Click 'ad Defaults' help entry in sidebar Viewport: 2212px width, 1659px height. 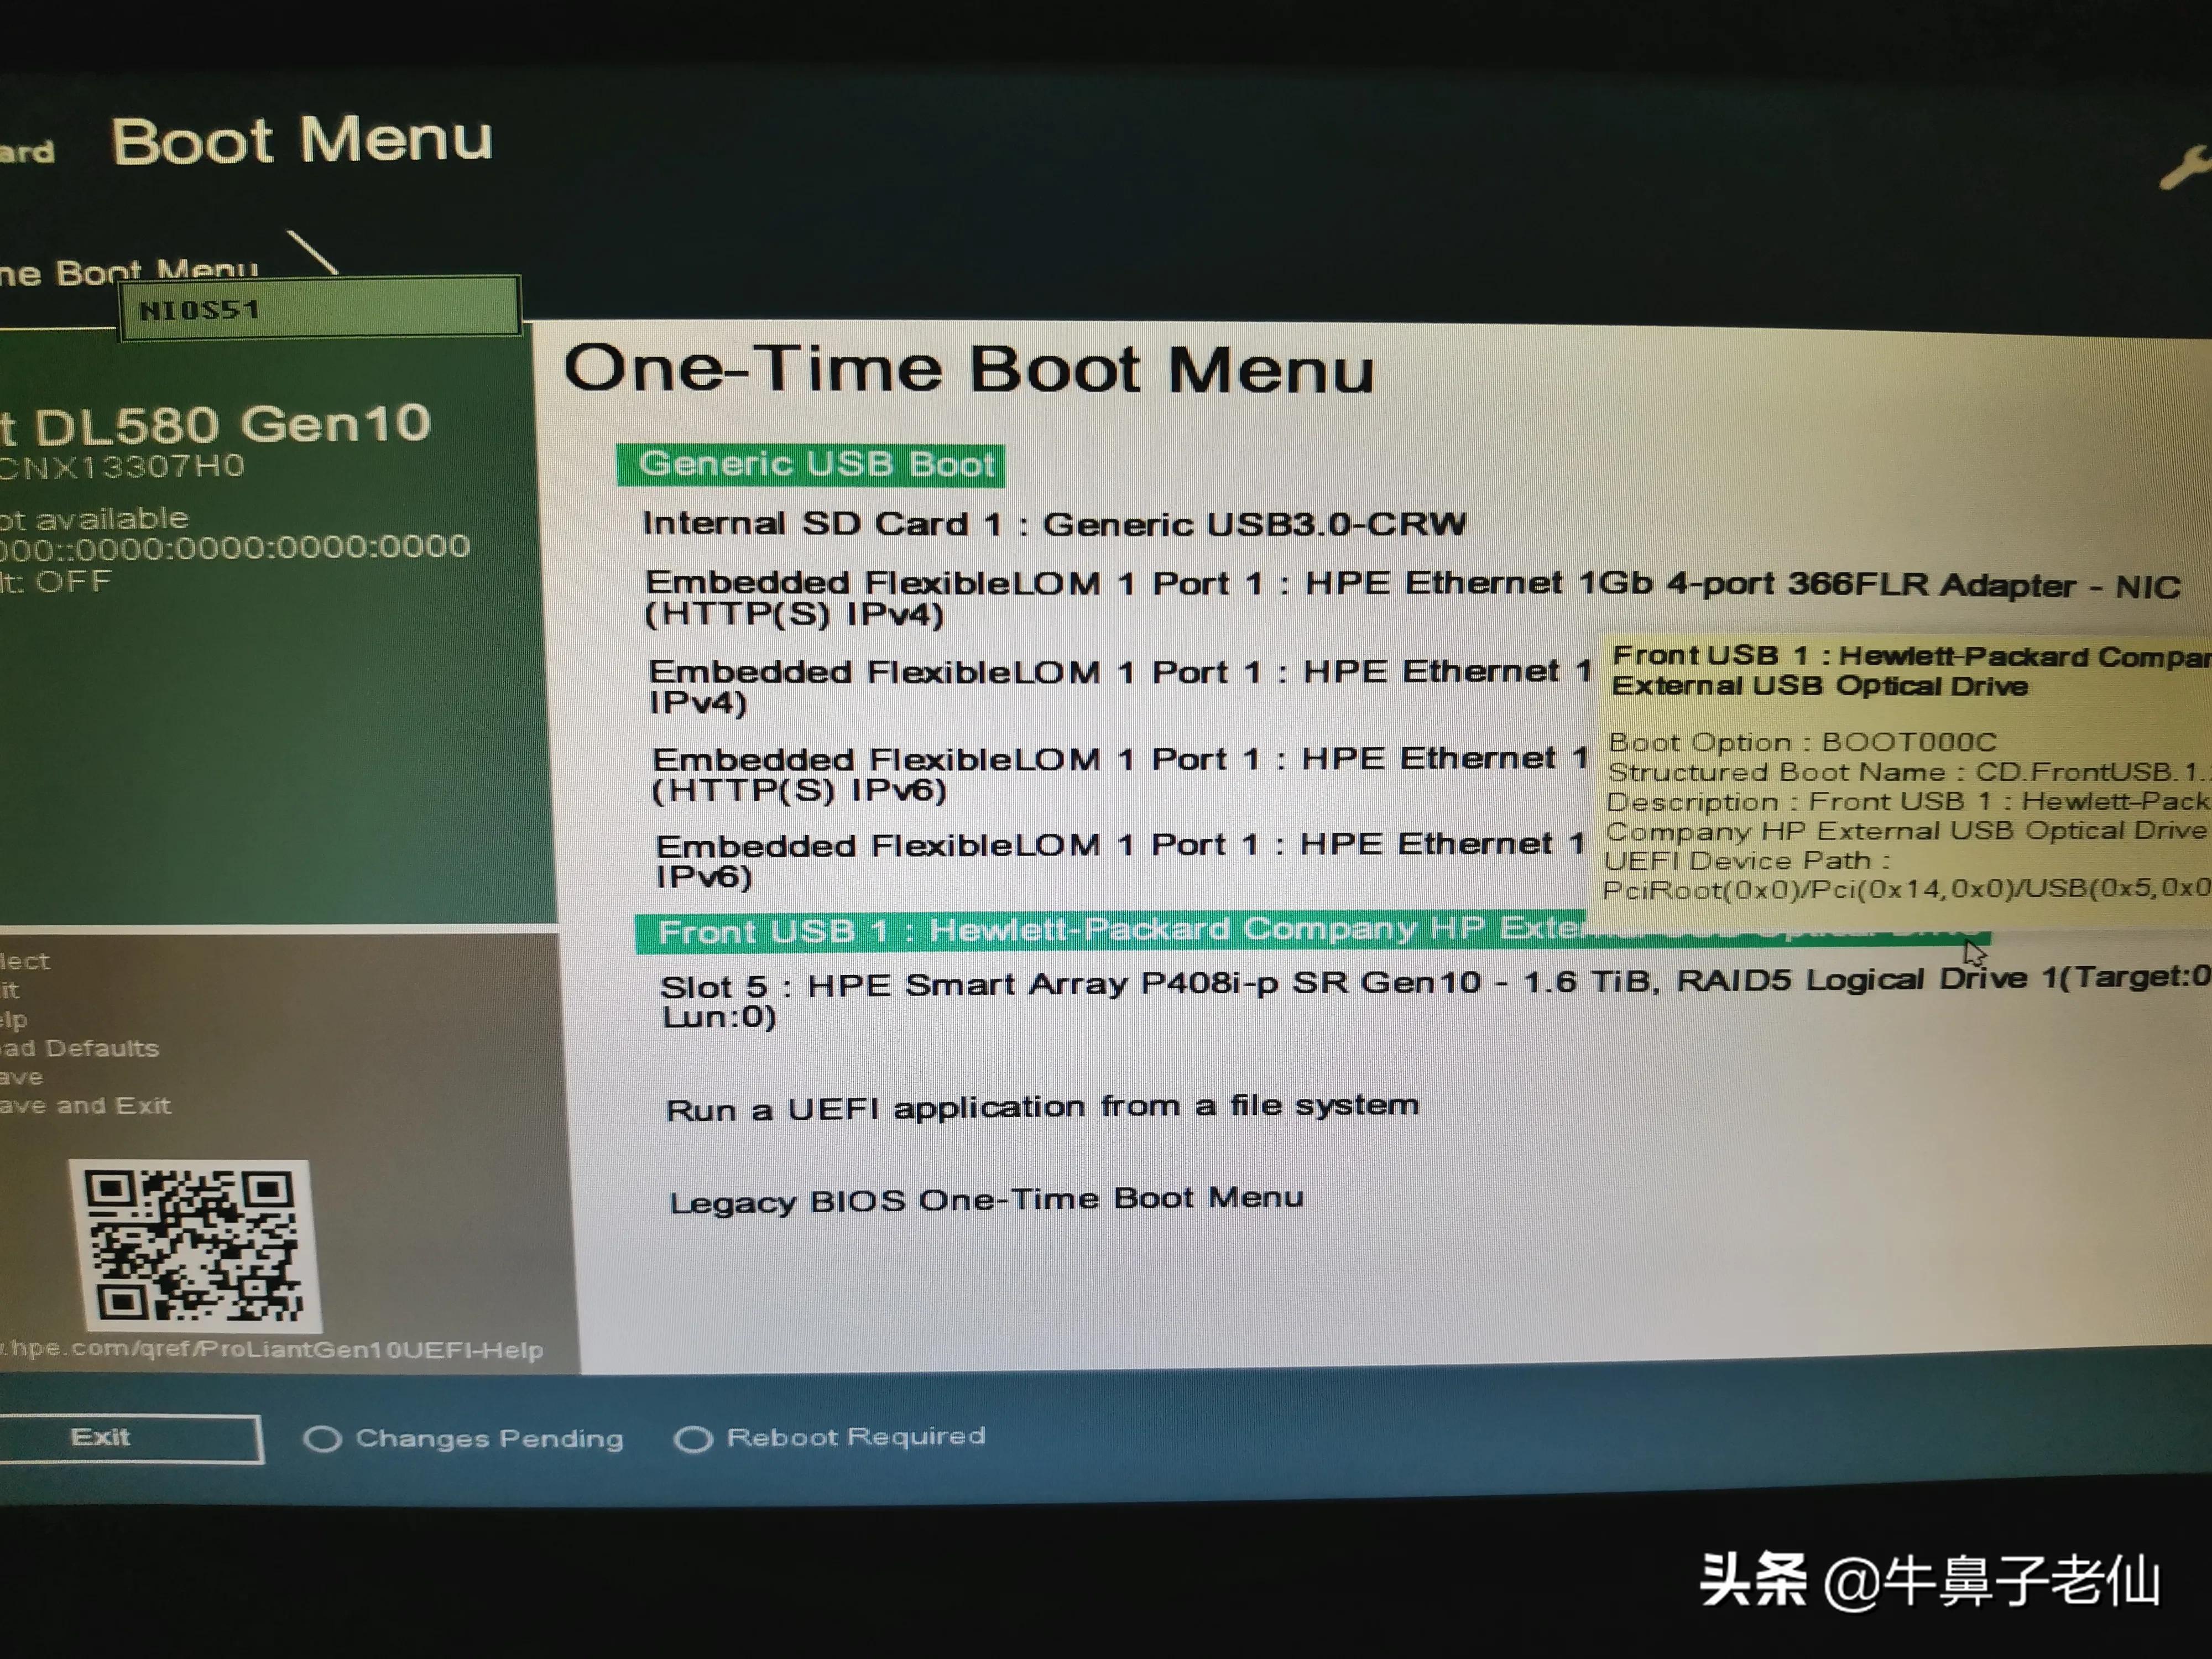(80, 1048)
